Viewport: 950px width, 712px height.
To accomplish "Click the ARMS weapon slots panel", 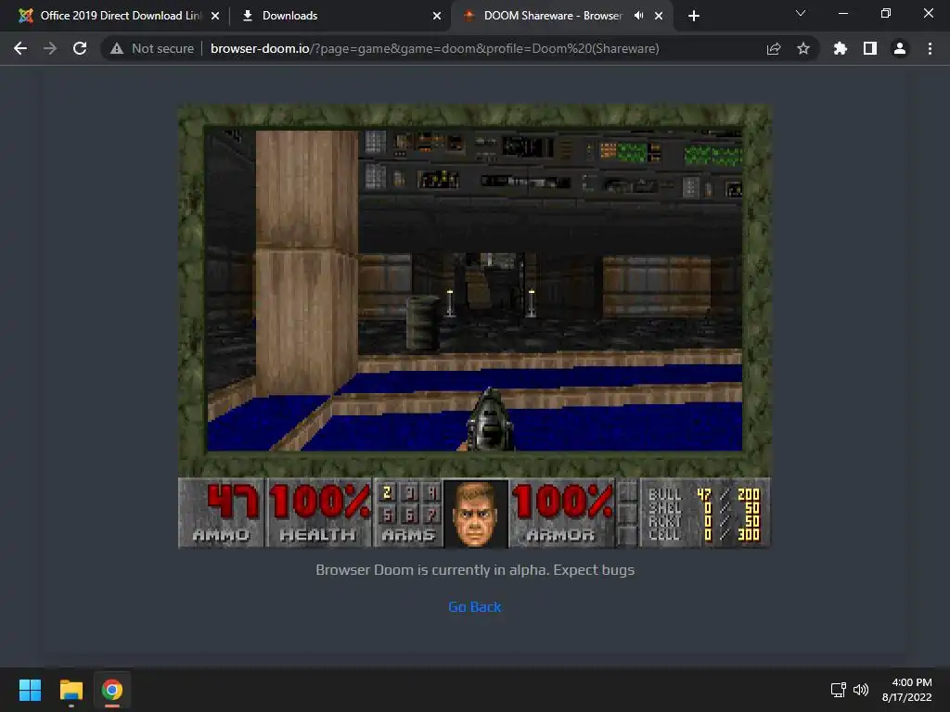I will [x=408, y=512].
